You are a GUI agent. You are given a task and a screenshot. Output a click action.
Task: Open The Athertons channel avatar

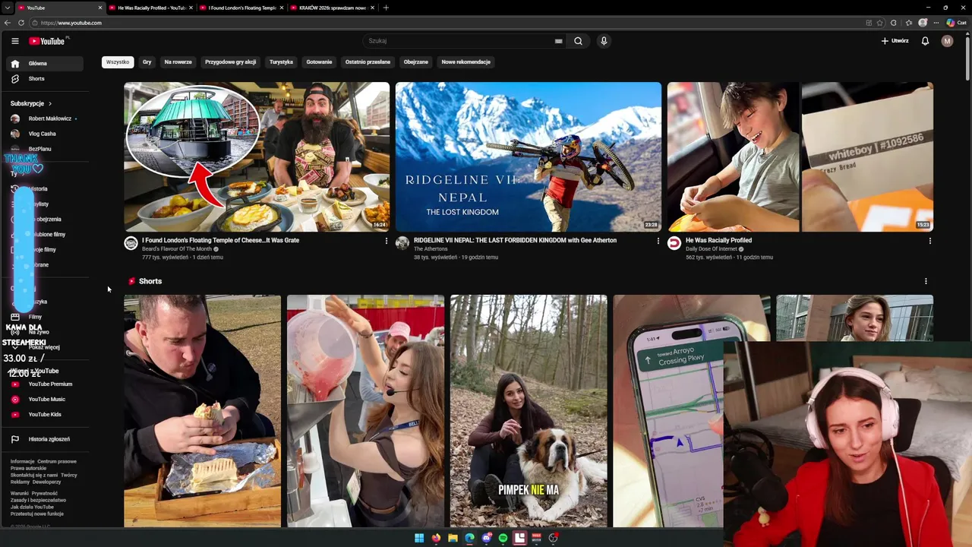tap(402, 243)
